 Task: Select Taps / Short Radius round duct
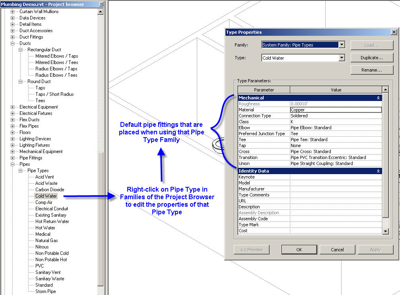(54, 94)
